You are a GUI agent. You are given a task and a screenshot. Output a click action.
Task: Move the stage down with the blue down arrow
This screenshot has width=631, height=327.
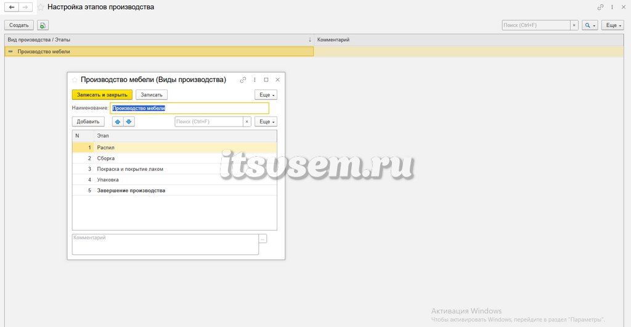129,122
